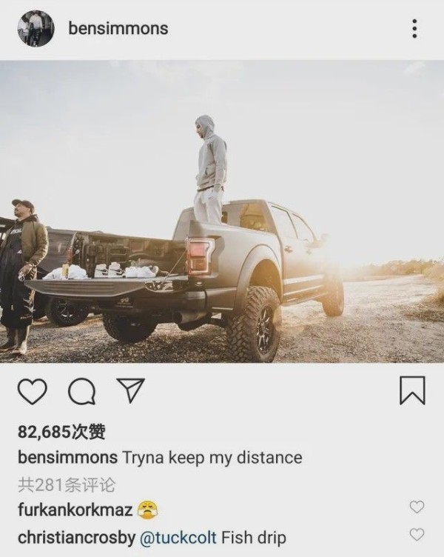Tap the hooded man standing on the truck
444x557 pixels.
(210, 170)
